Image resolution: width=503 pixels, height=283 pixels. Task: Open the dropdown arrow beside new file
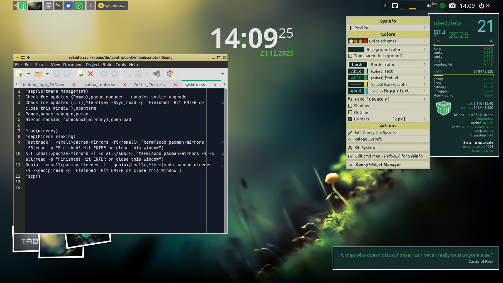tap(28, 74)
